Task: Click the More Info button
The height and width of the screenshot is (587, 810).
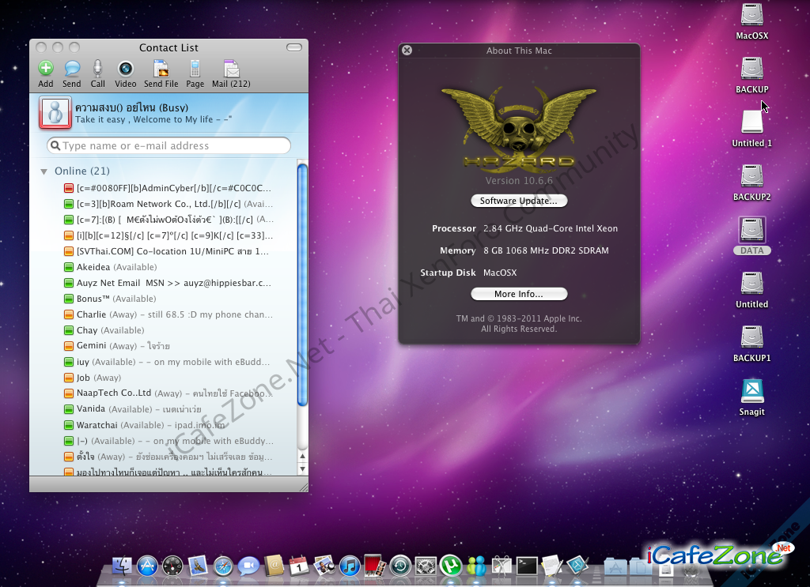Action: coord(519,294)
